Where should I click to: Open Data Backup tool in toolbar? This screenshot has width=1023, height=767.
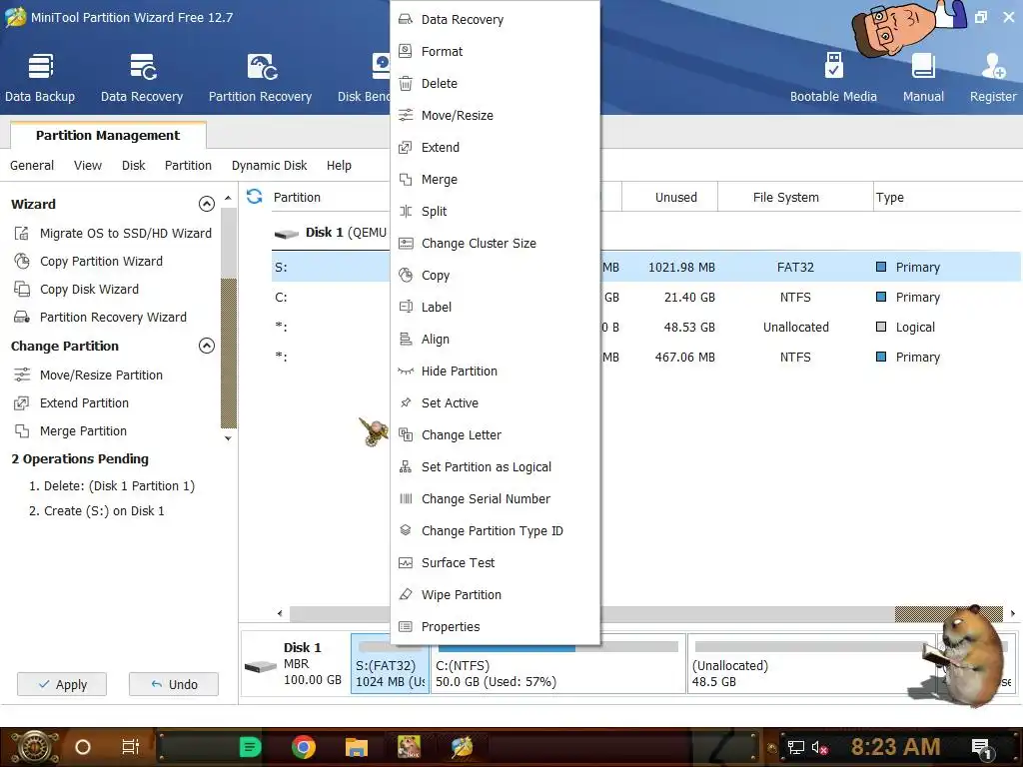tap(40, 78)
